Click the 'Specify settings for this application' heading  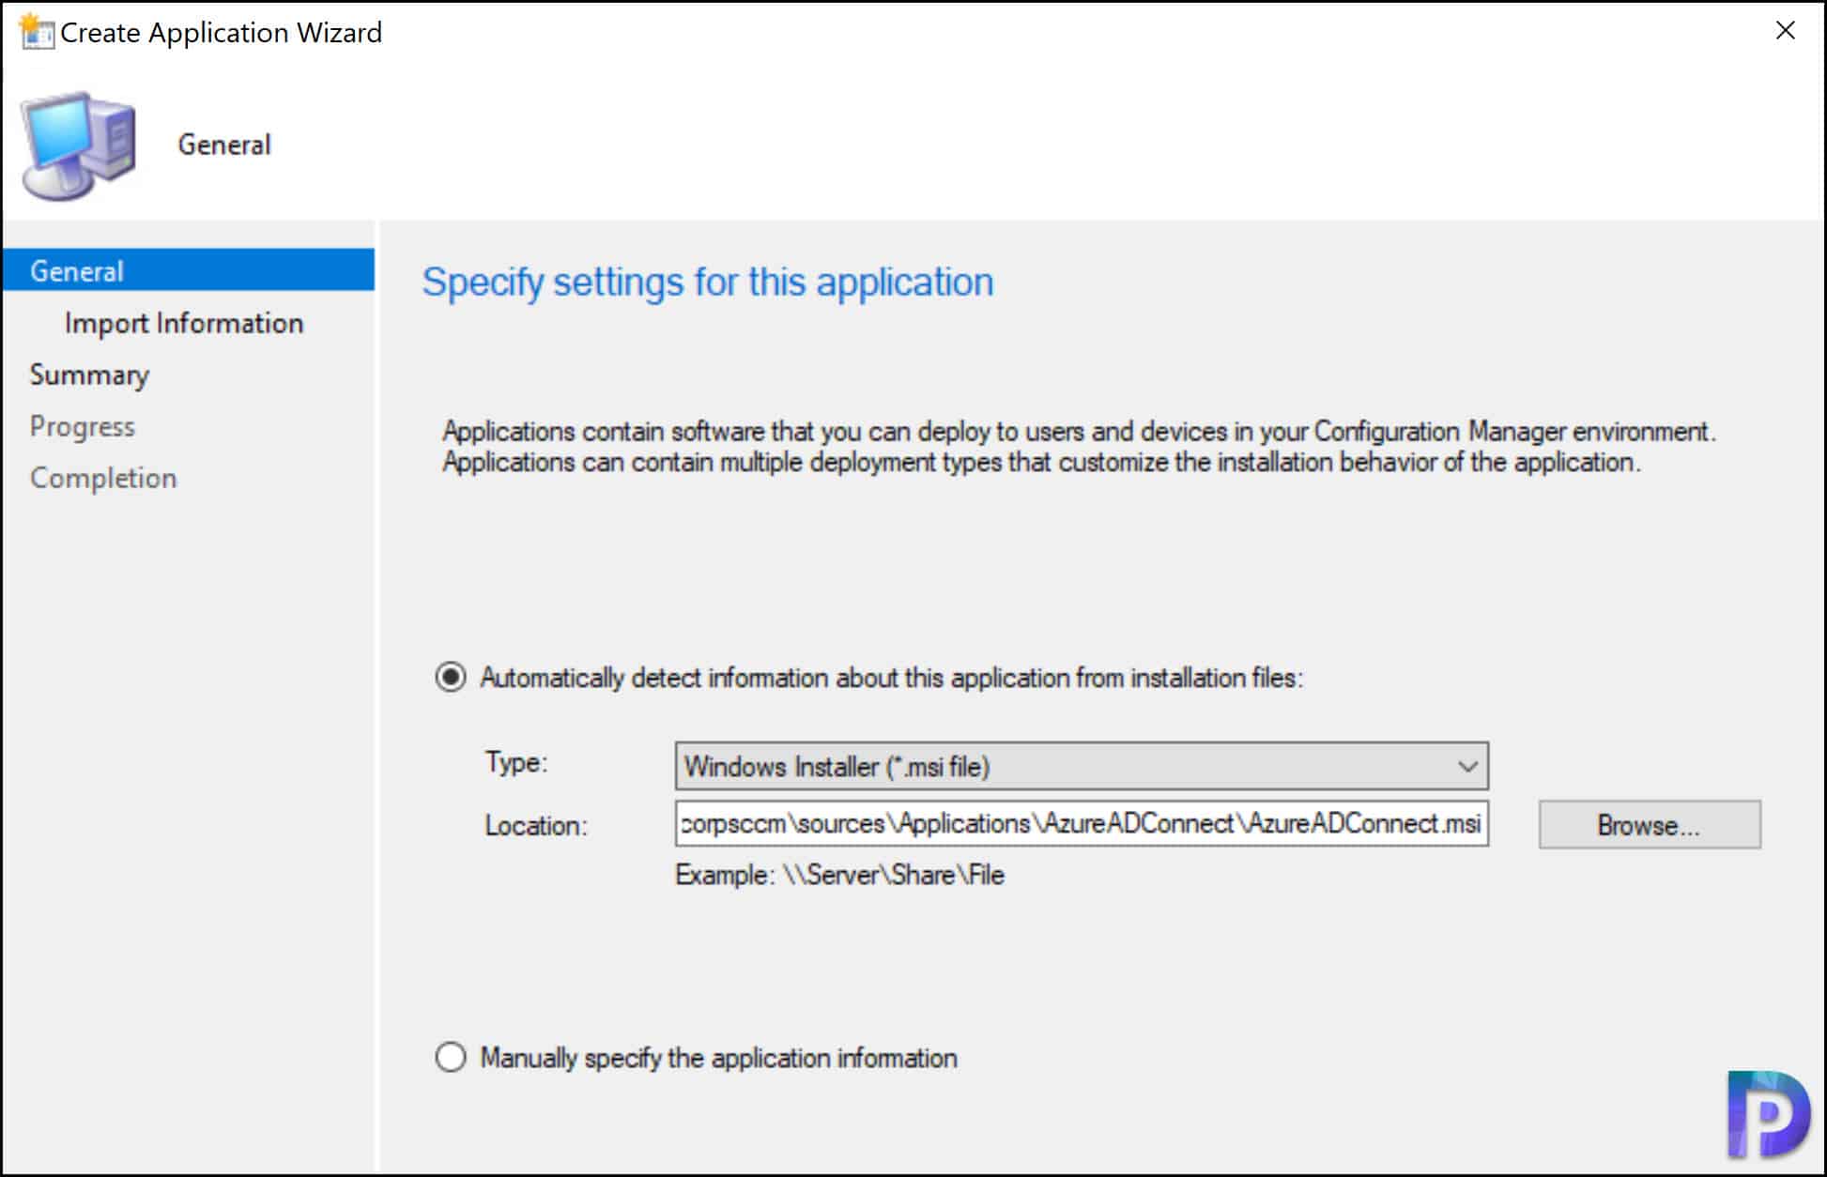coord(708,282)
